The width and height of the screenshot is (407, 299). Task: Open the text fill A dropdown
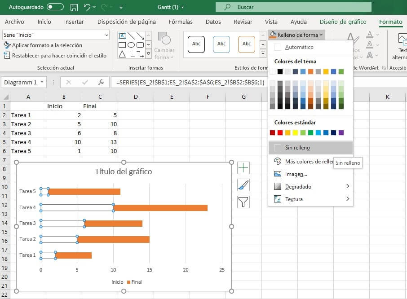click(x=377, y=35)
